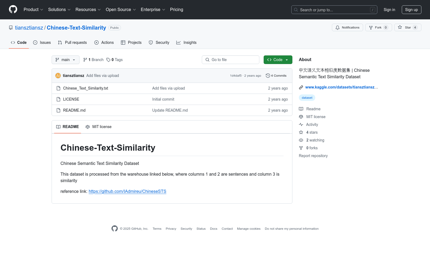Click 'Update README.md' commit message

pyautogui.click(x=170, y=110)
